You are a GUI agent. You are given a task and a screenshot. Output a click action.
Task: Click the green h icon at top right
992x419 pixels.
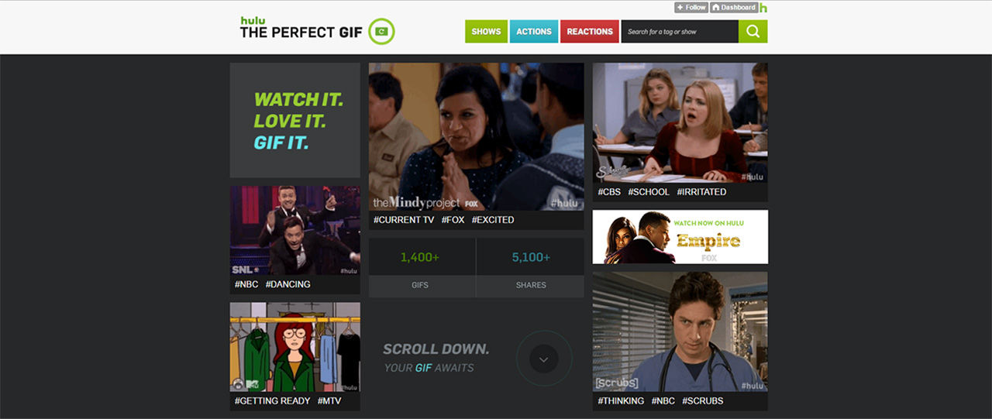[763, 8]
